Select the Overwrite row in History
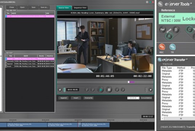Viewport: 195px width, 131px height. tap(30, 61)
